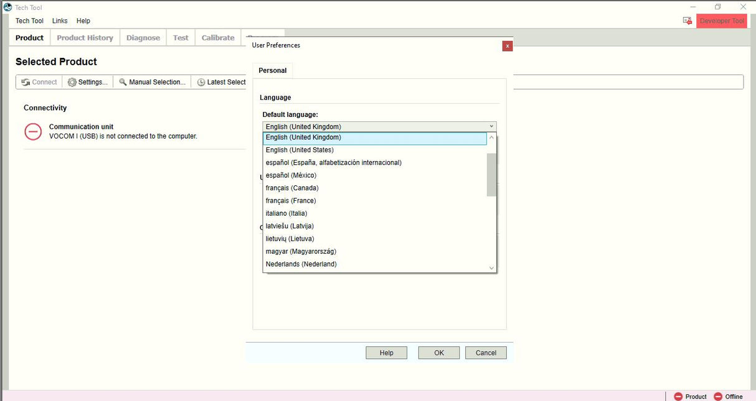The height and width of the screenshot is (401, 756).
Task: Click Cancel to dismiss User Preferences
Action: 486,353
